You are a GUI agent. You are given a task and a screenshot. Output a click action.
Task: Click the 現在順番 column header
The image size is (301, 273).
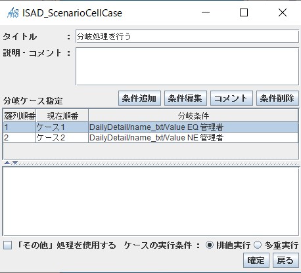point(62,115)
